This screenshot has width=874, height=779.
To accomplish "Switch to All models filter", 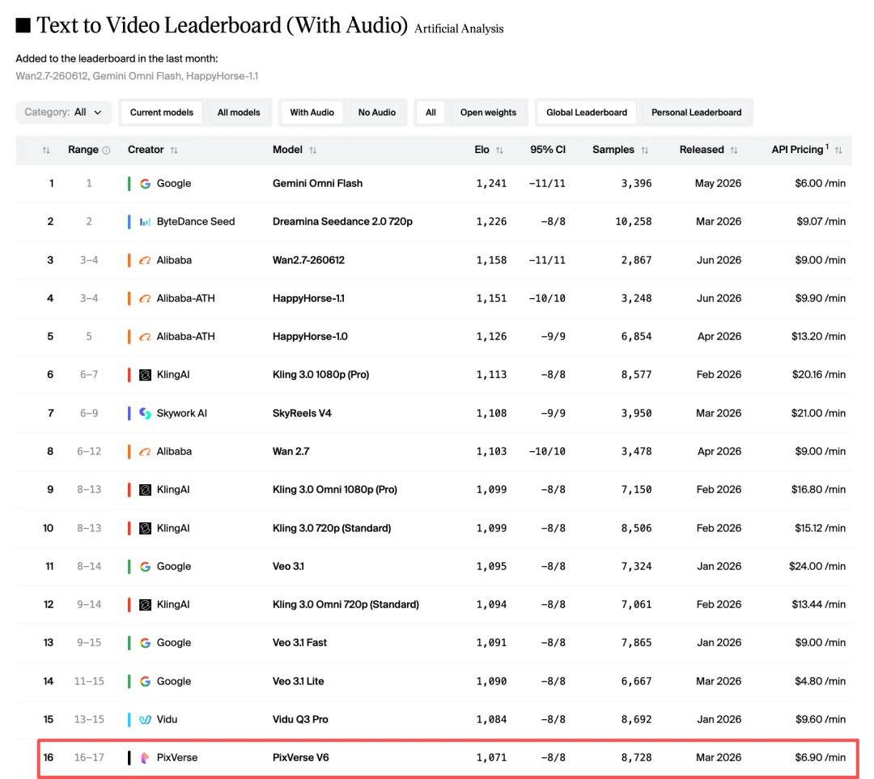I will click(x=239, y=113).
